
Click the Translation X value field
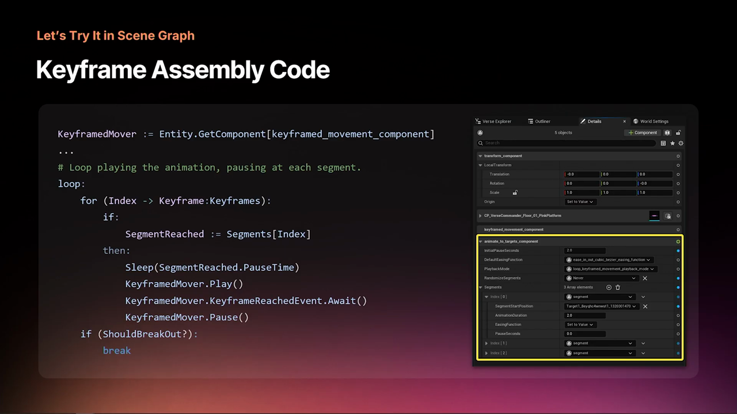click(582, 174)
